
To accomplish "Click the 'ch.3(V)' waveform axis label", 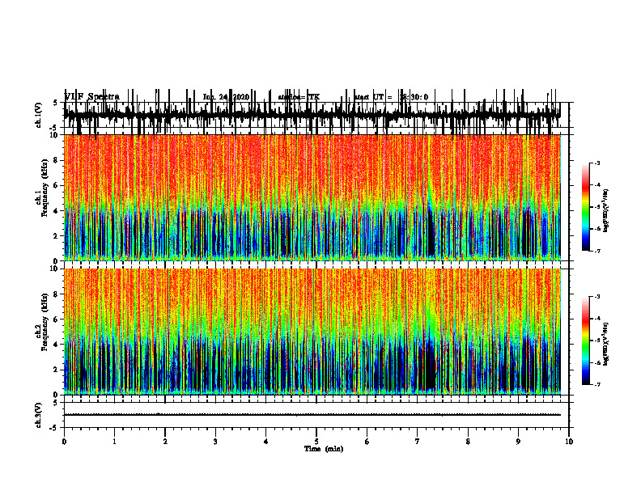I will tap(39, 415).
